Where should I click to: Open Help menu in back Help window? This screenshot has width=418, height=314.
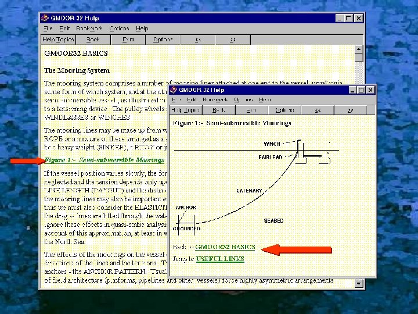[142, 28]
